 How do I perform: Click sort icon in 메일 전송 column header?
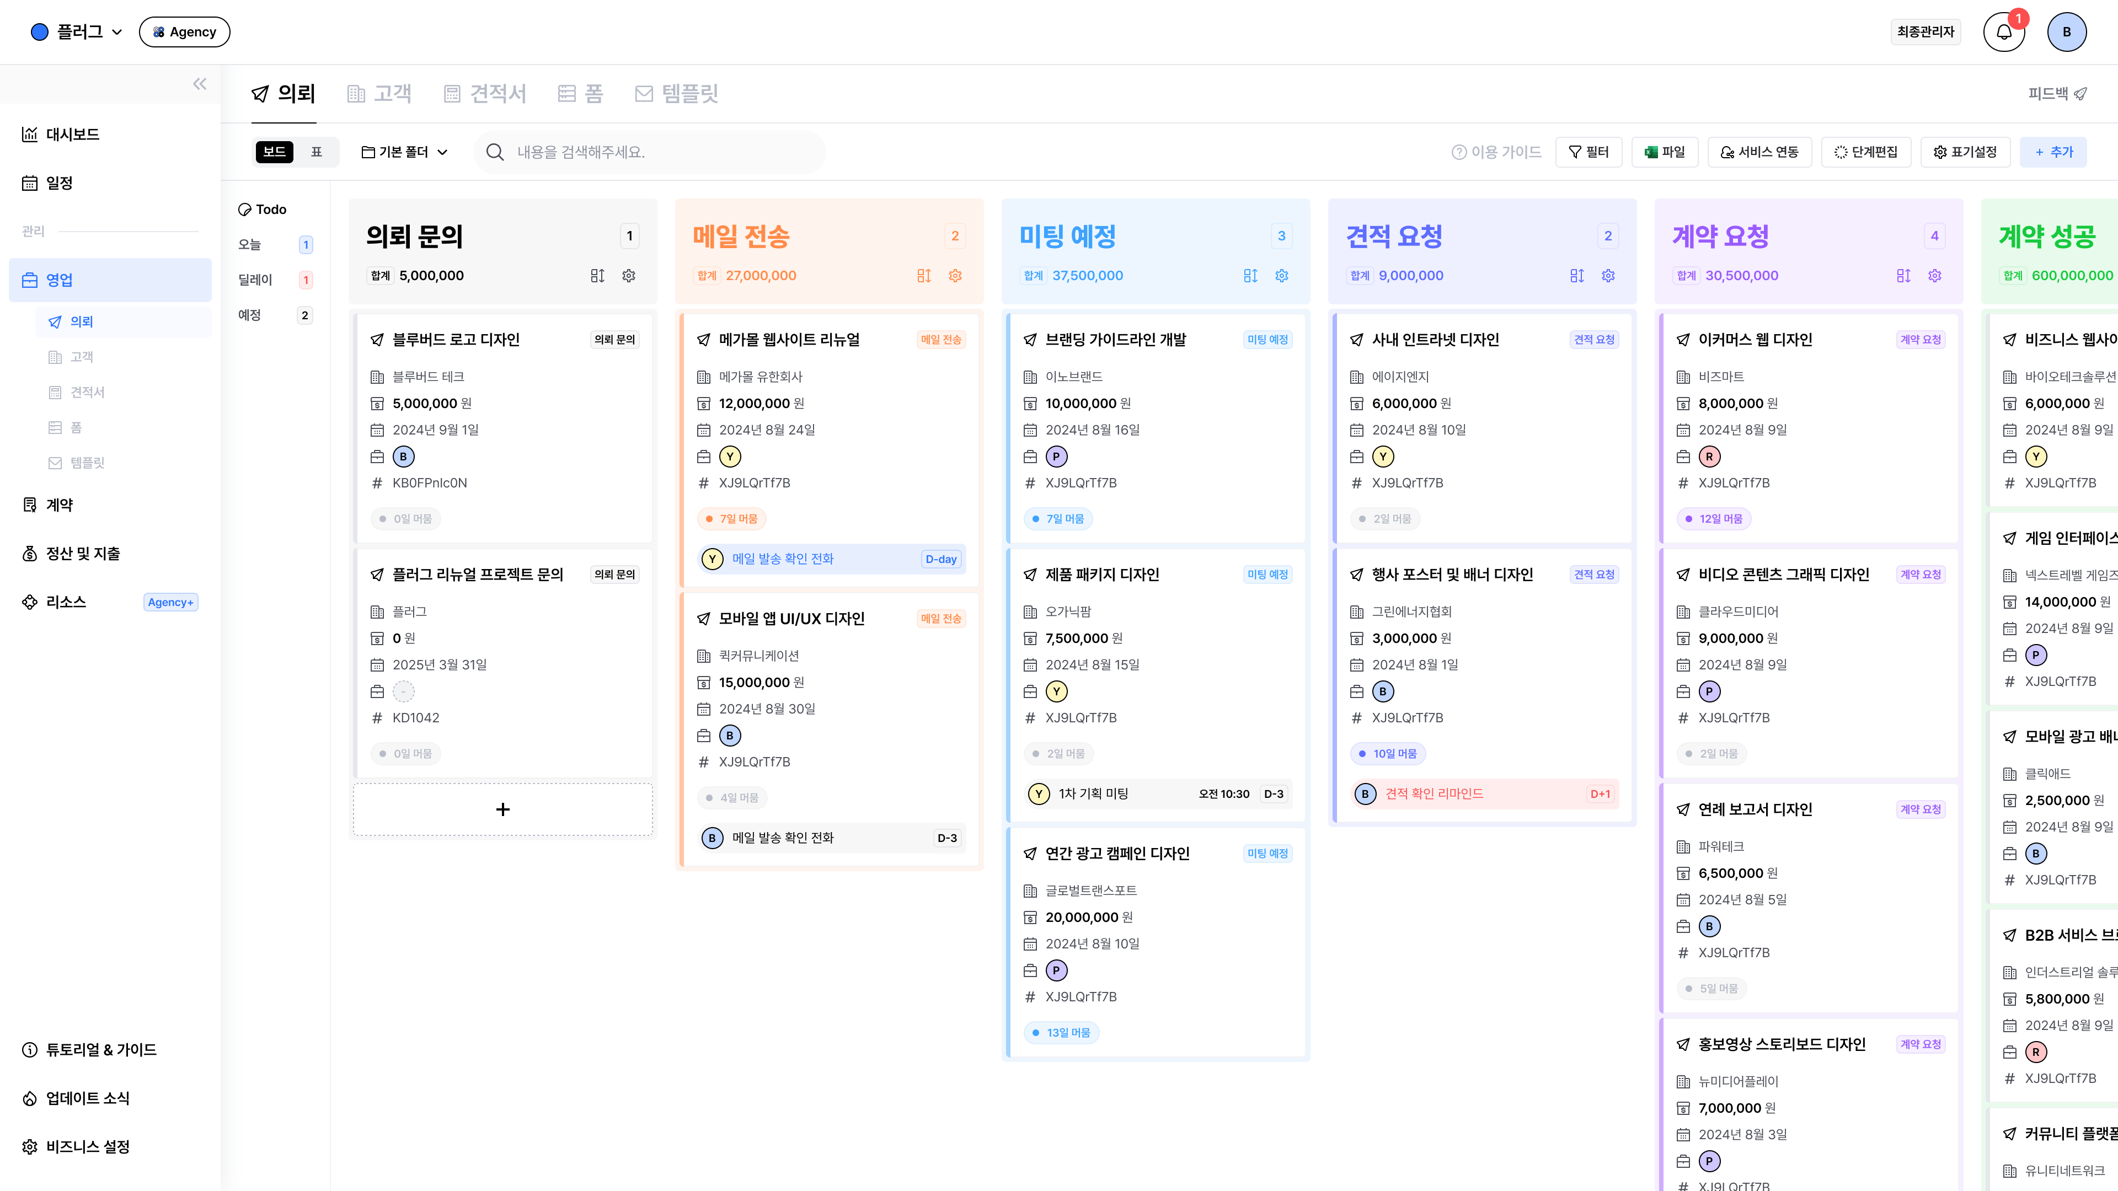coord(924,276)
